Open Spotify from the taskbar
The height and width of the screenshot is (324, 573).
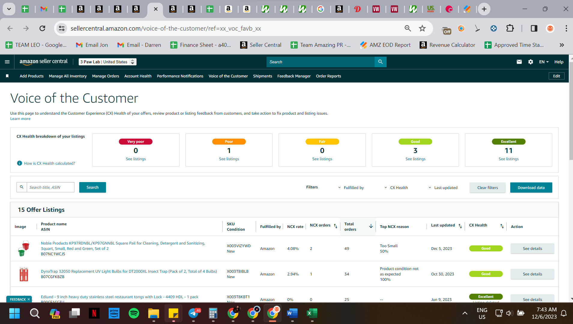point(134,313)
